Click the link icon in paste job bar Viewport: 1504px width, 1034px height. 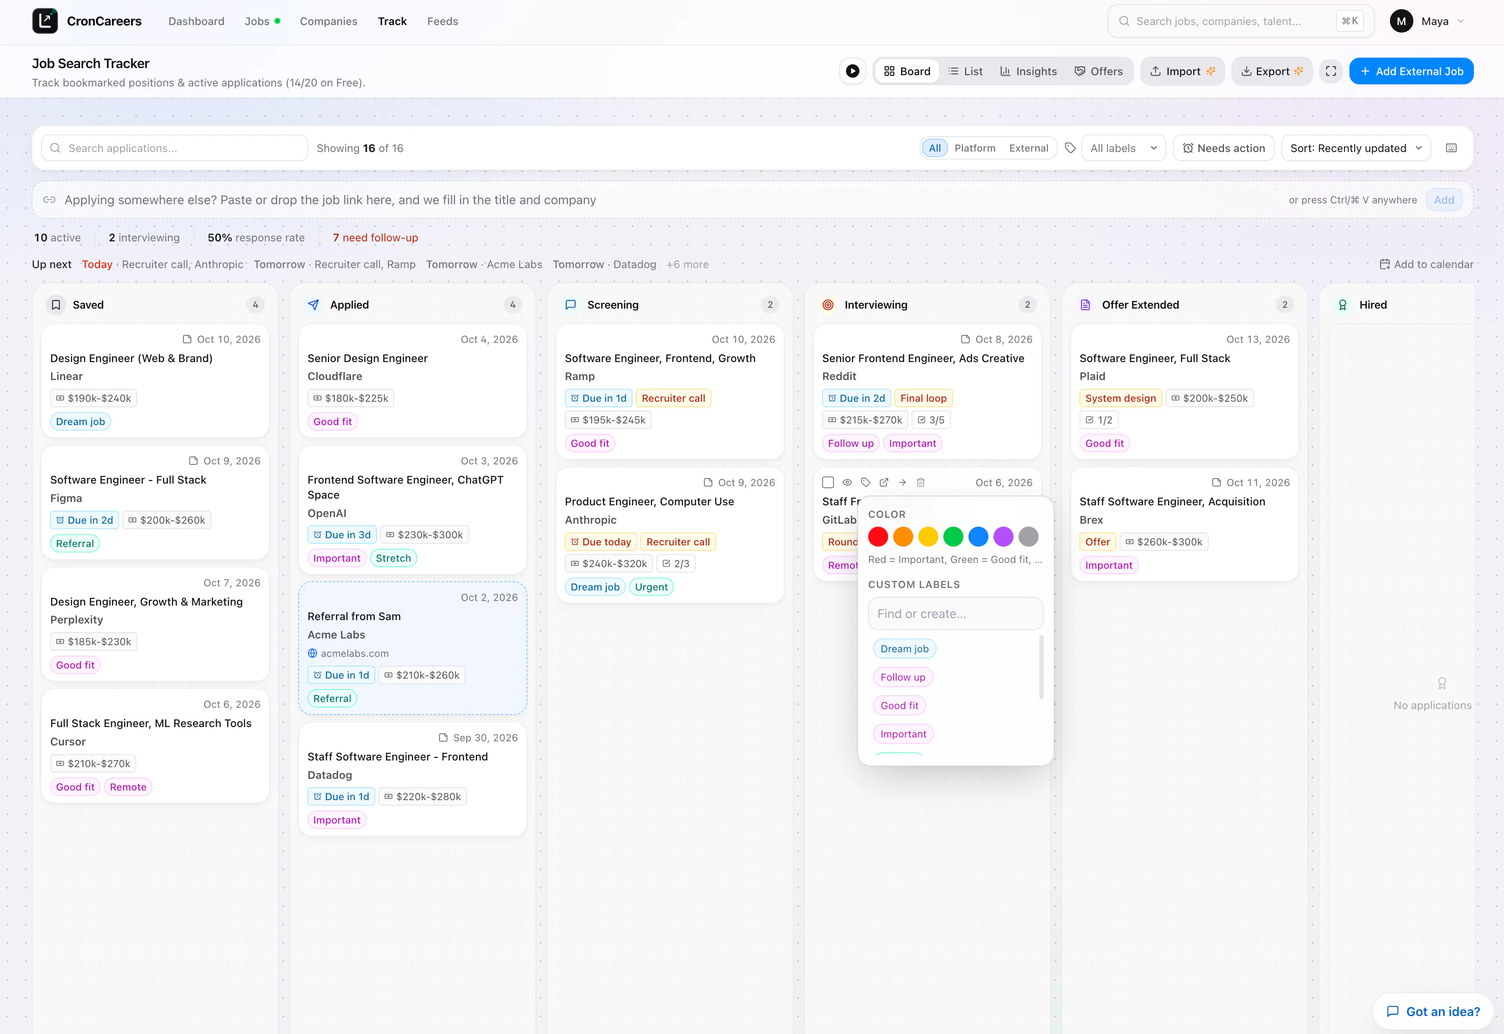pyautogui.click(x=49, y=200)
